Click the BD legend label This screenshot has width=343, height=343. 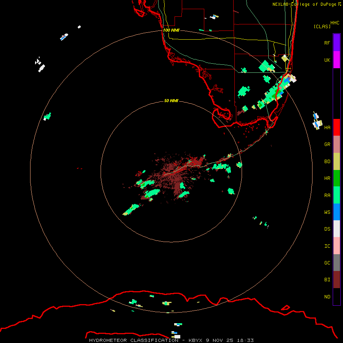(327, 162)
